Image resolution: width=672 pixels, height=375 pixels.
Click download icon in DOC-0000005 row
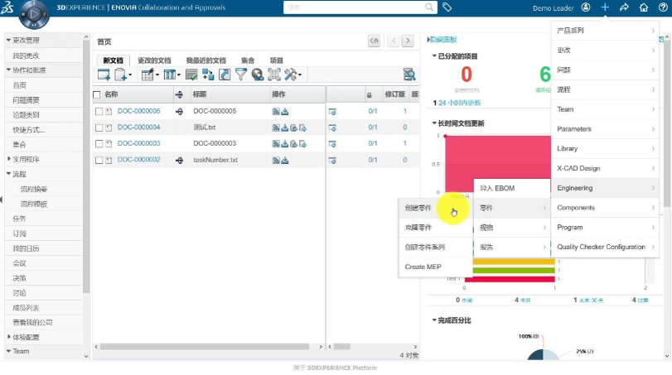click(x=285, y=111)
